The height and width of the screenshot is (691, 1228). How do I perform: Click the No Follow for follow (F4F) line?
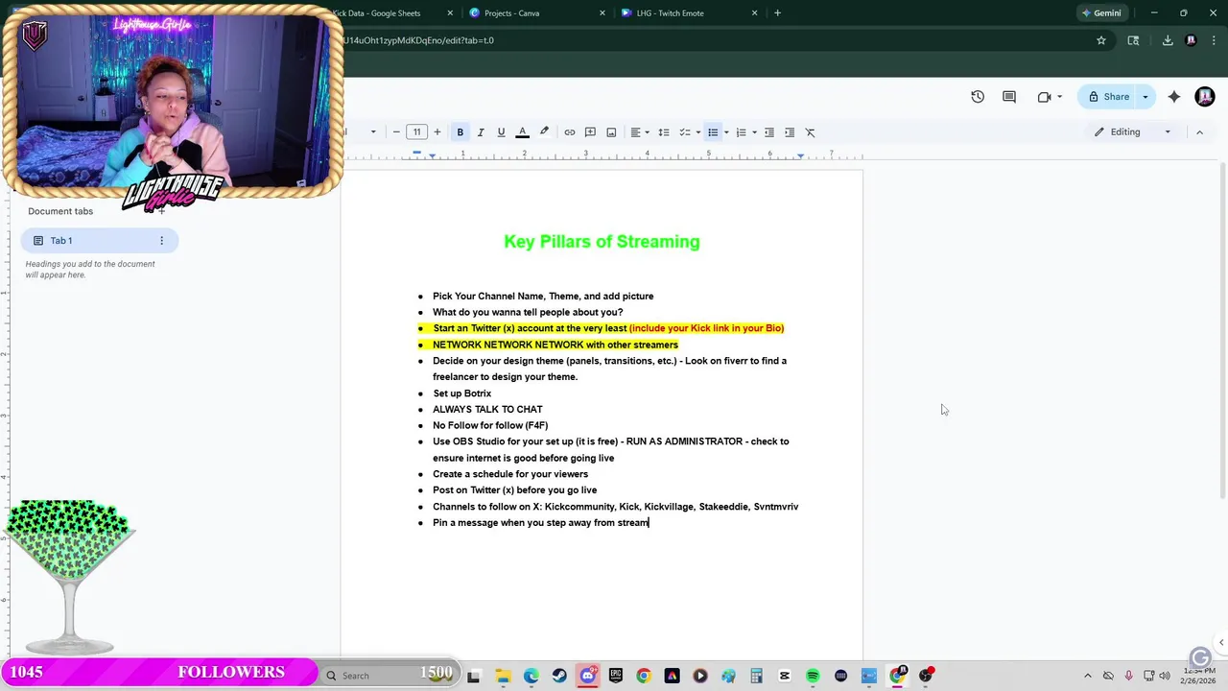[x=490, y=426]
